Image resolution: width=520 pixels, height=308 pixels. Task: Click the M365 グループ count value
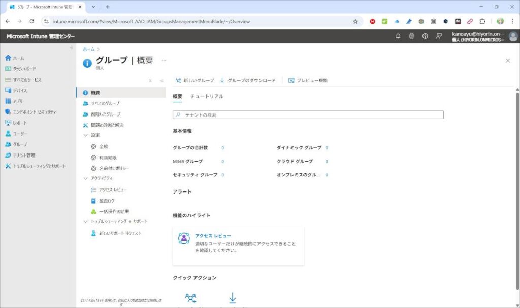pyautogui.click(x=222, y=162)
